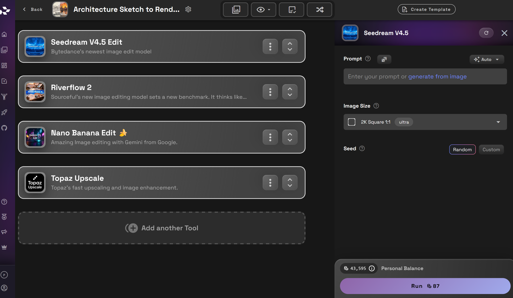The width and height of the screenshot is (513, 298).
Task: Click the rocket icon in the left sidebar
Action: click(4, 112)
